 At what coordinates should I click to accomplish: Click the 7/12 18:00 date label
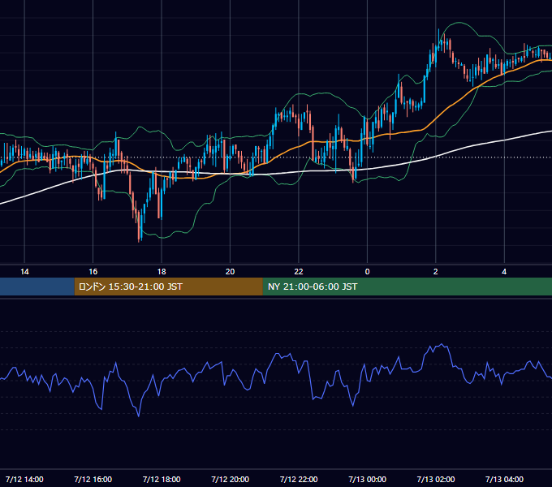click(x=162, y=479)
